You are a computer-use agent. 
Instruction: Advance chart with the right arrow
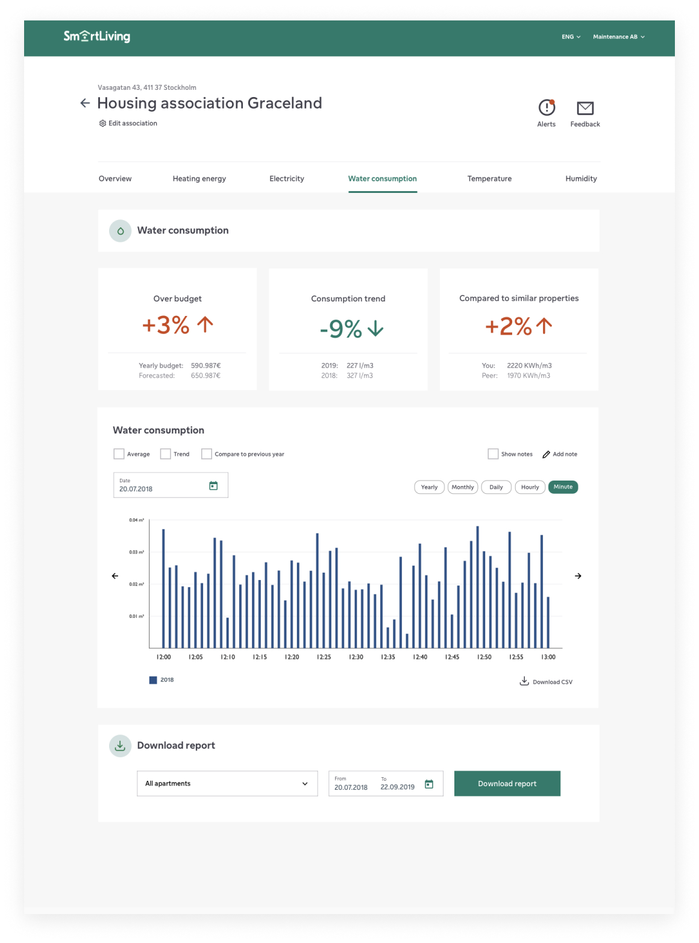tap(578, 576)
